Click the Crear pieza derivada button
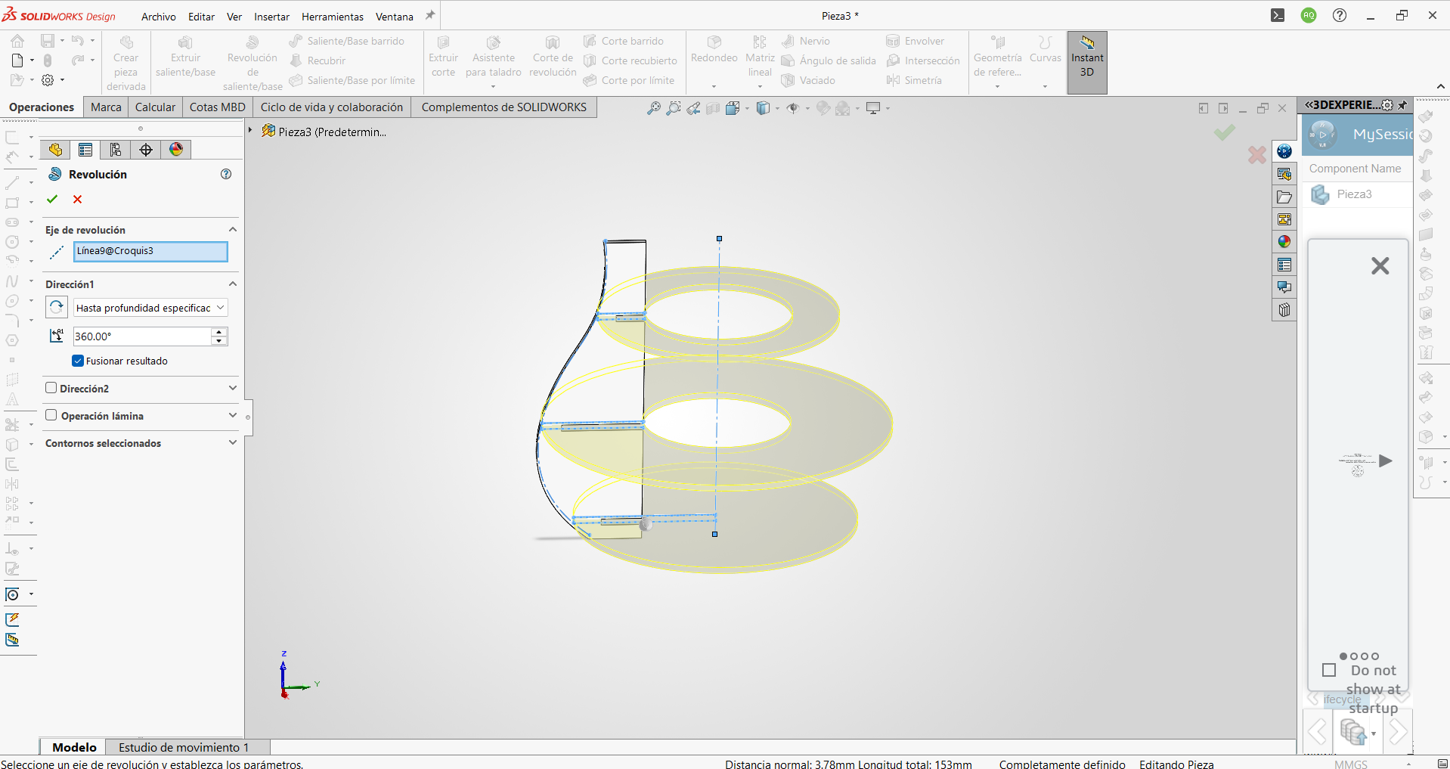 click(x=125, y=63)
